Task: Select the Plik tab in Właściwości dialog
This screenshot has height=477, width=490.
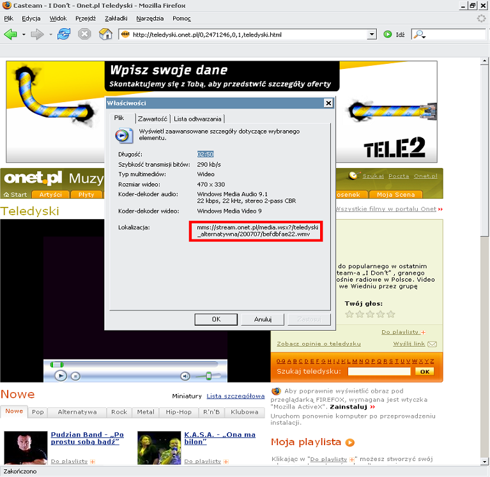Action: [119, 117]
